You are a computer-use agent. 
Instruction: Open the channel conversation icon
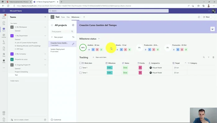199,17
